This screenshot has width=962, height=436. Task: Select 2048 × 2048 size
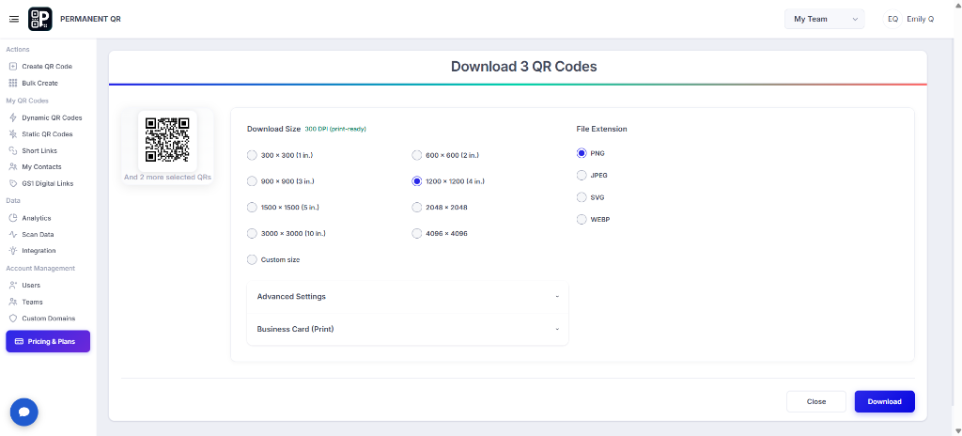416,207
